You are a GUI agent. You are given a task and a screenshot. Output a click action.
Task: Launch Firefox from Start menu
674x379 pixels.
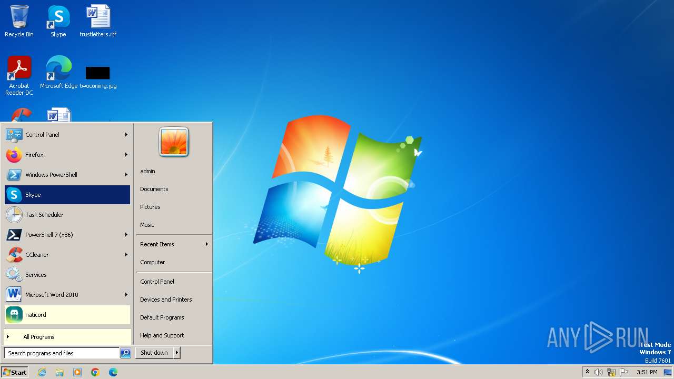tap(67, 155)
